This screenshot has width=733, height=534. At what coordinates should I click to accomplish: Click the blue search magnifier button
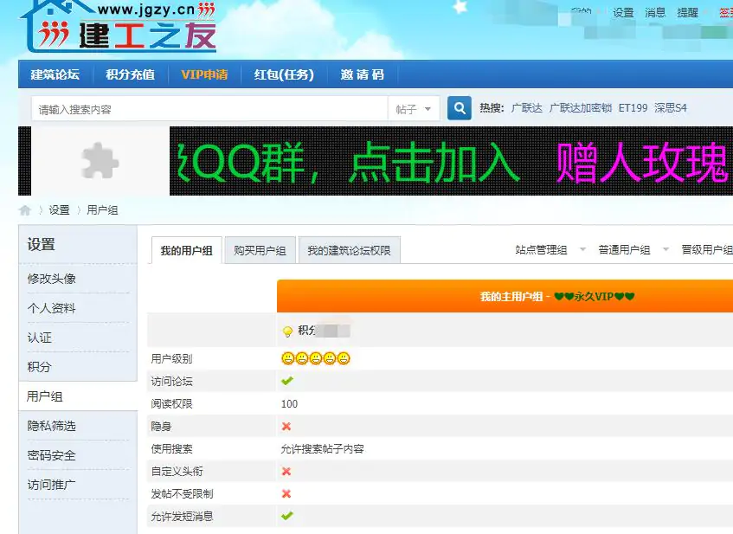tap(459, 108)
